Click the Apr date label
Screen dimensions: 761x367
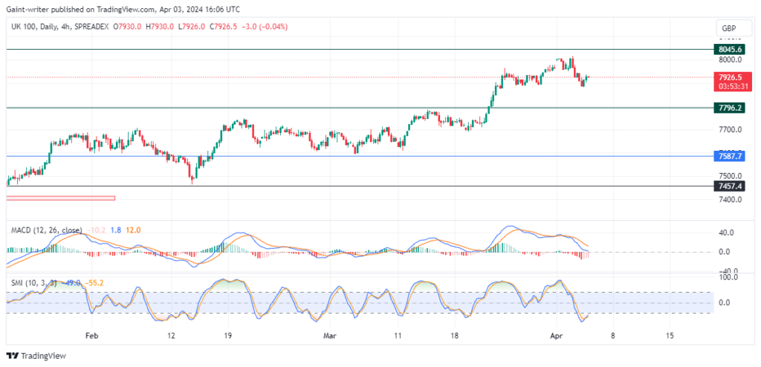click(557, 336)
